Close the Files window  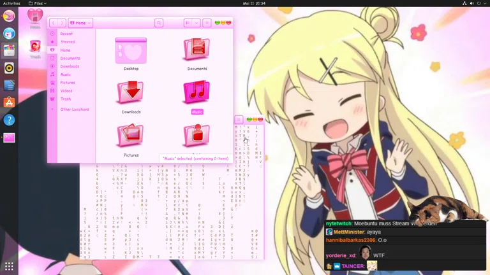tap(228, 23)
